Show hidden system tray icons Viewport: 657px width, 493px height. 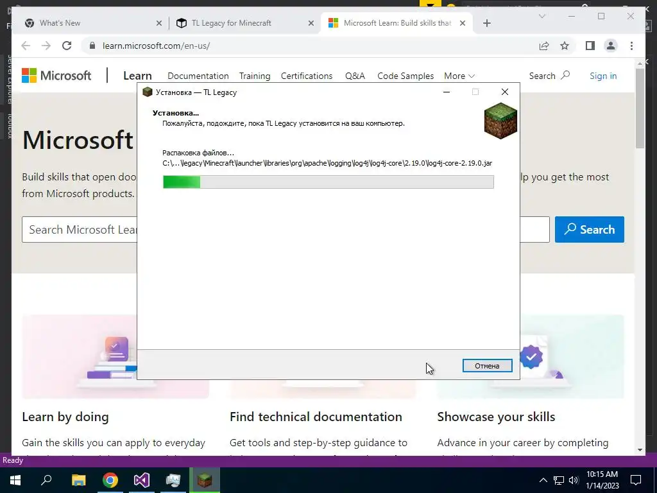pyautogui.click(x=543, y=480)
